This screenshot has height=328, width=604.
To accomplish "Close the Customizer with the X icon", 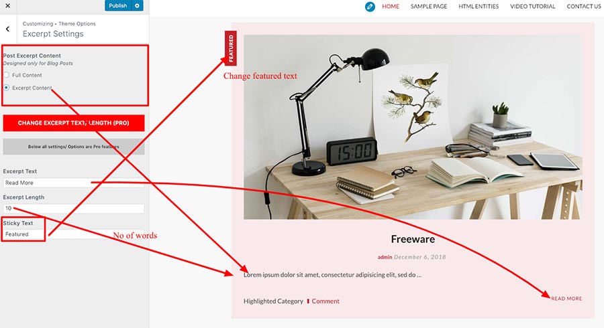I will [x=7, y=6].
